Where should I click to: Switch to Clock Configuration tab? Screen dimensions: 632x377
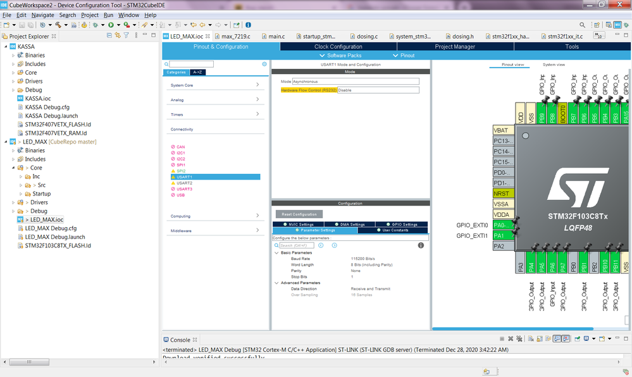tap(338, 47)
